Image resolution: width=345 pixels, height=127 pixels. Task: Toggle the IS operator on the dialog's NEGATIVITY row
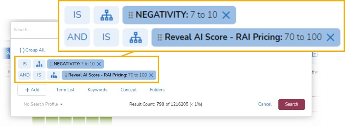coord(25,64)
